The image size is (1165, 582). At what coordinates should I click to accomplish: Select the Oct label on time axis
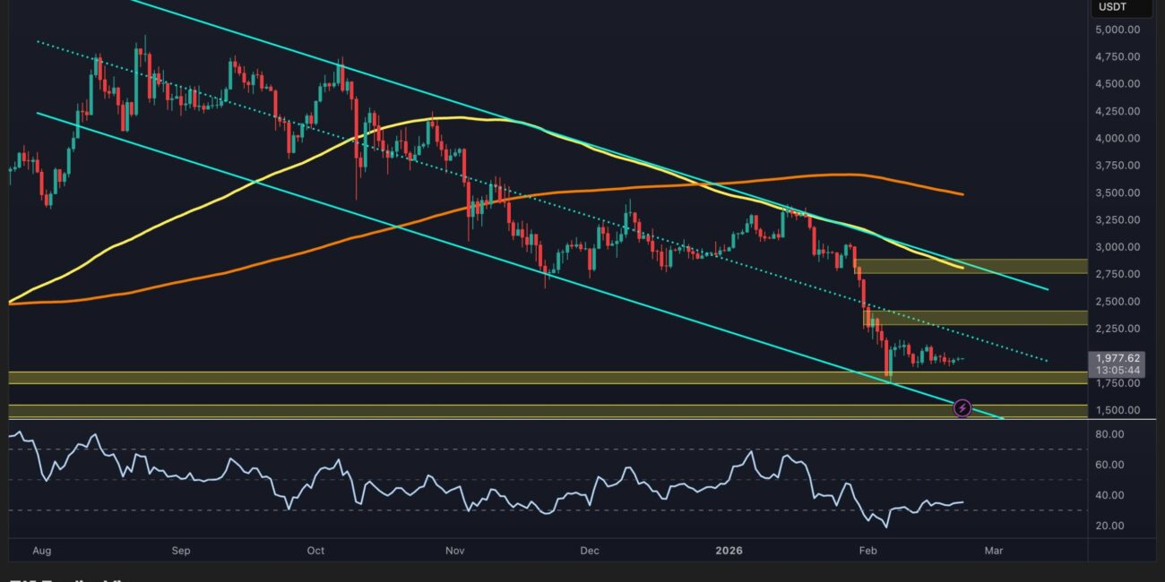[315, 552]
